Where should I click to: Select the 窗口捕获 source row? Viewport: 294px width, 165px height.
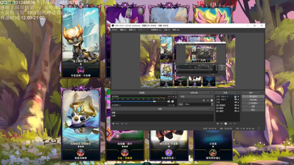coord(227,111)
